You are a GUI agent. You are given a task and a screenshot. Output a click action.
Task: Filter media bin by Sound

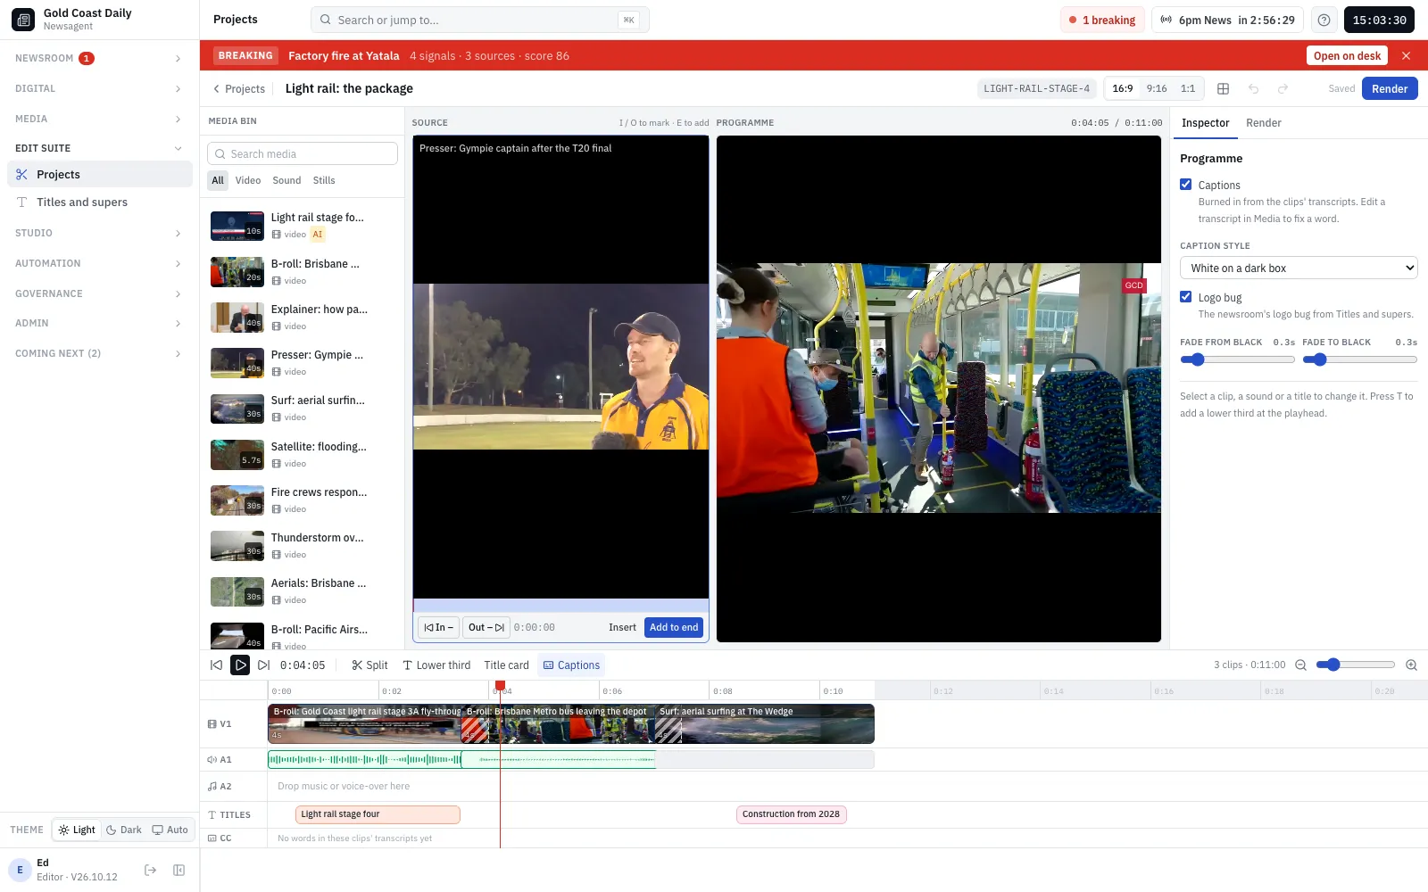tap(286, 180)
